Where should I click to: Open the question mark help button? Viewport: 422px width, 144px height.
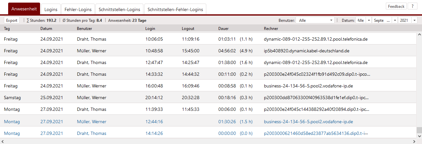coord(412,6)
